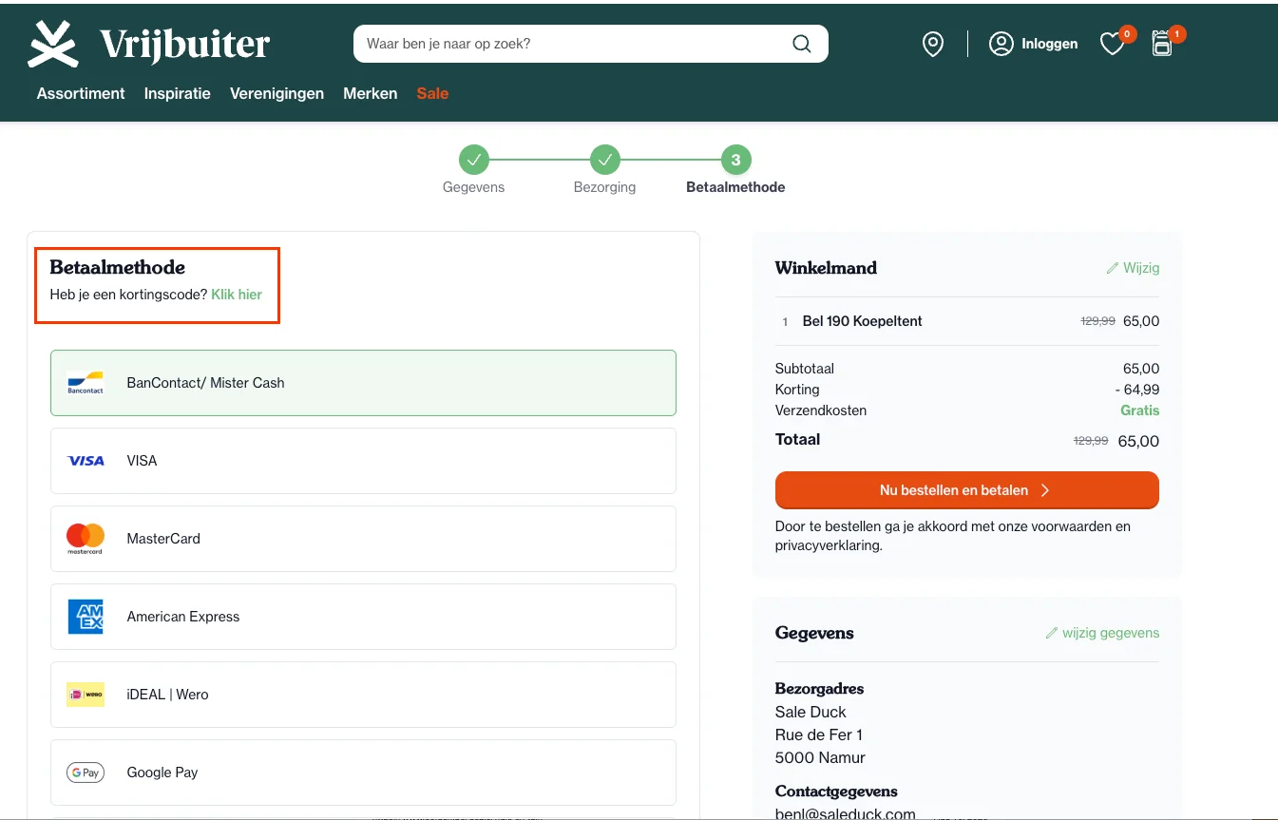The image size is (1278, 820).
Task: Click Nu bestellen en betalen button
Action: pyautogui.click(x=967, y=490)
